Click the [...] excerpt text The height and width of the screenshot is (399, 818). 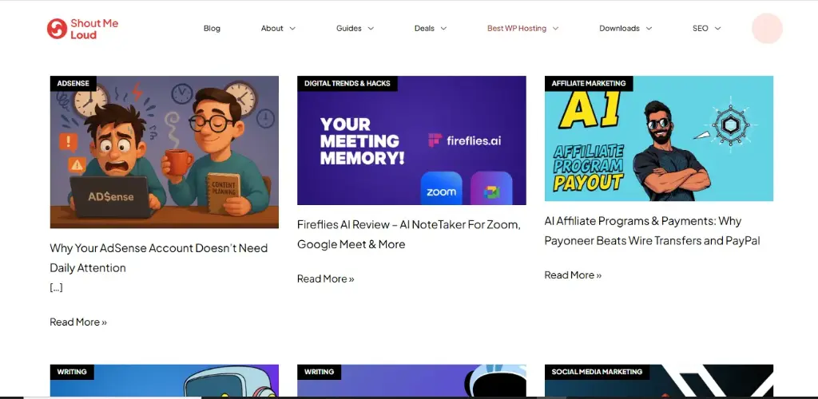pyautogui.click(x=57, y=287)
